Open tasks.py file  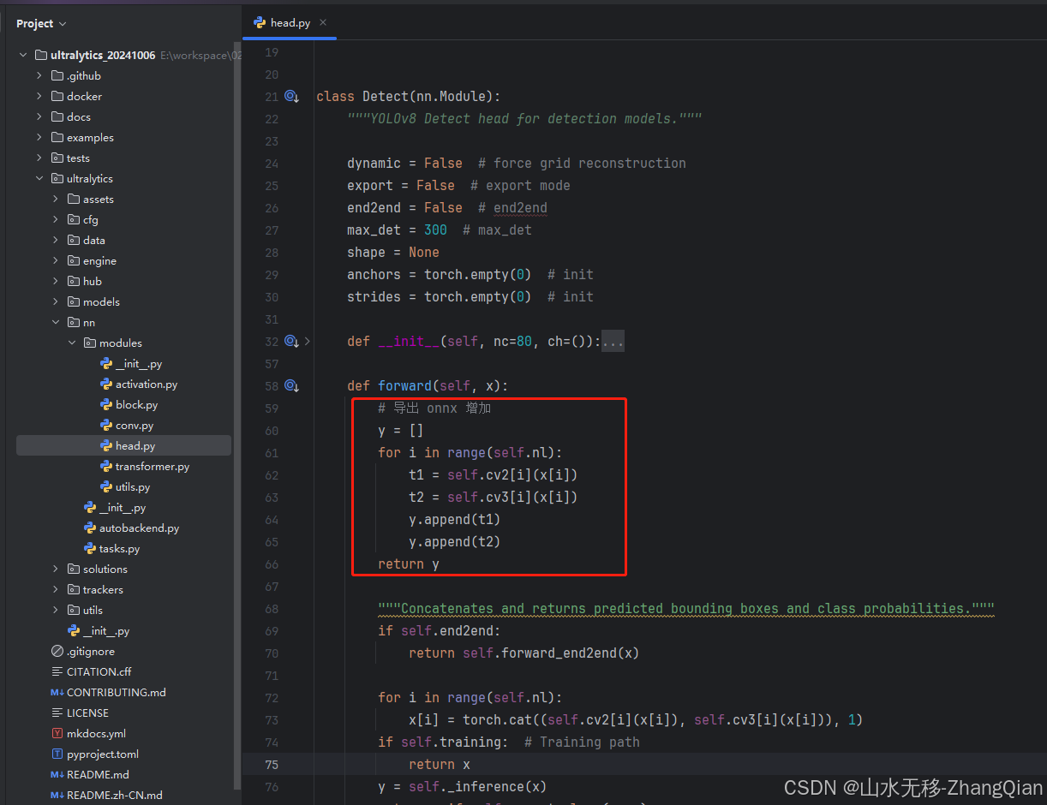point(119,549)
